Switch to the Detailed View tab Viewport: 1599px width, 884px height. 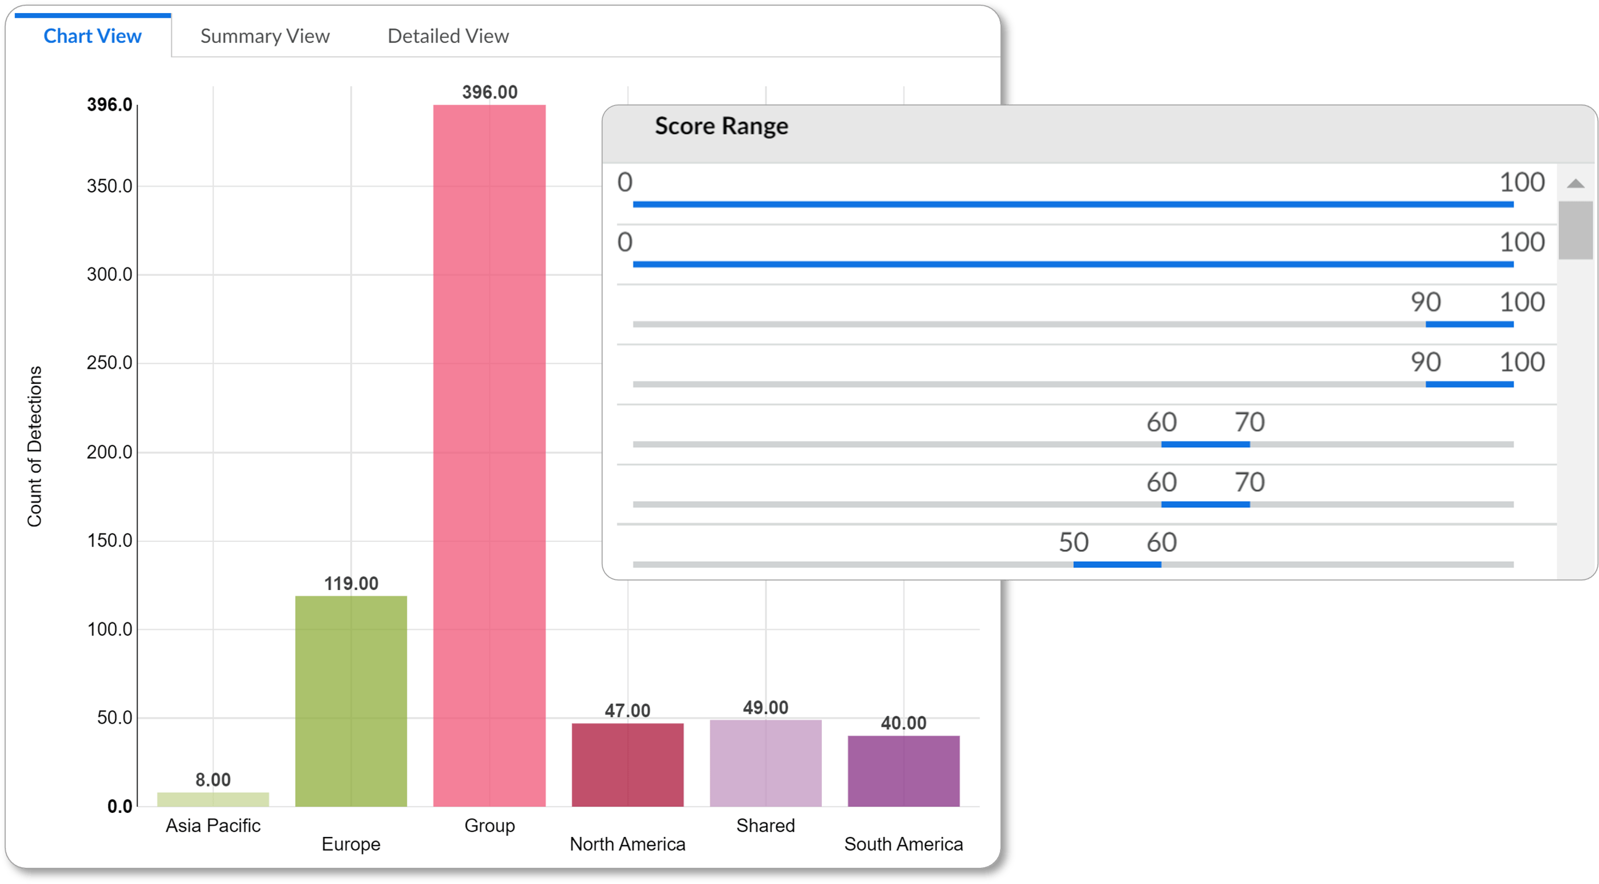click(448, 36)
